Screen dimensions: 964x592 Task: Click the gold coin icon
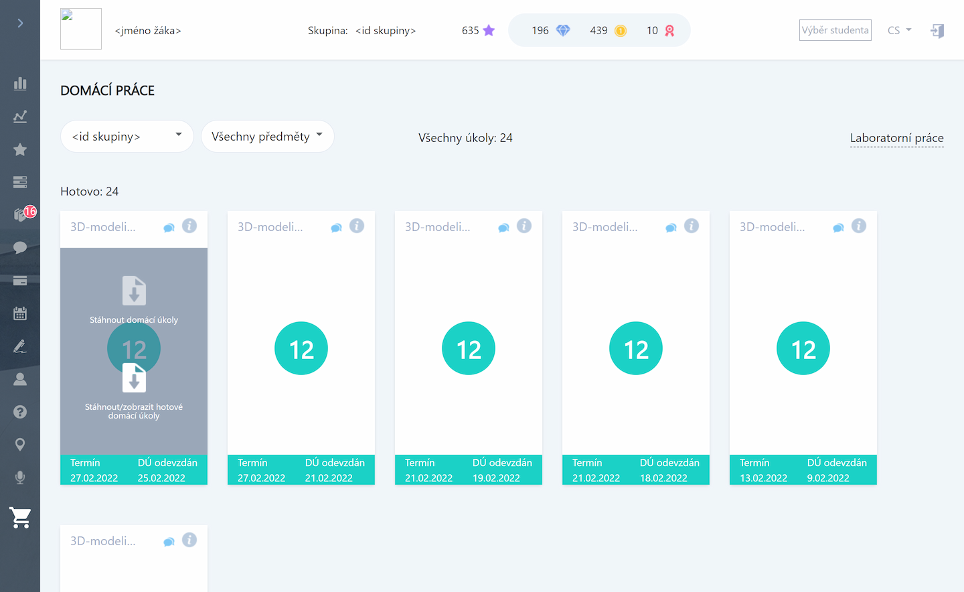point(621,31)
